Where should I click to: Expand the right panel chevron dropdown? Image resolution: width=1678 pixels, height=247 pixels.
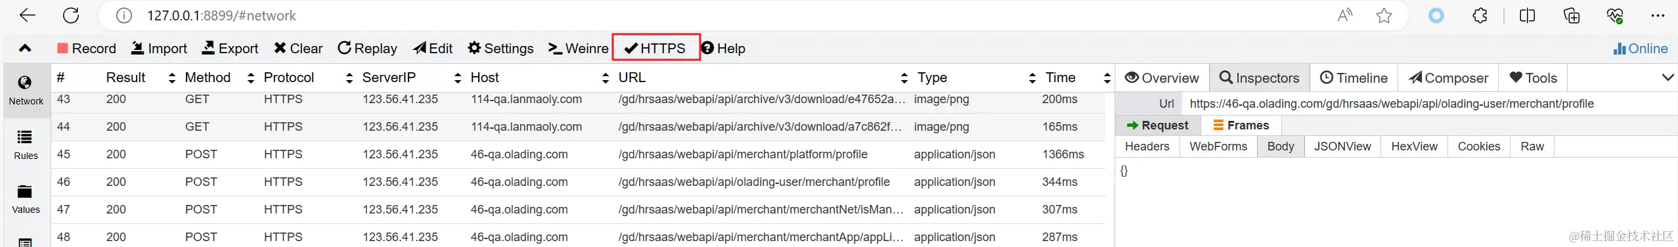pyautogui.click(x=1667, y=78)
